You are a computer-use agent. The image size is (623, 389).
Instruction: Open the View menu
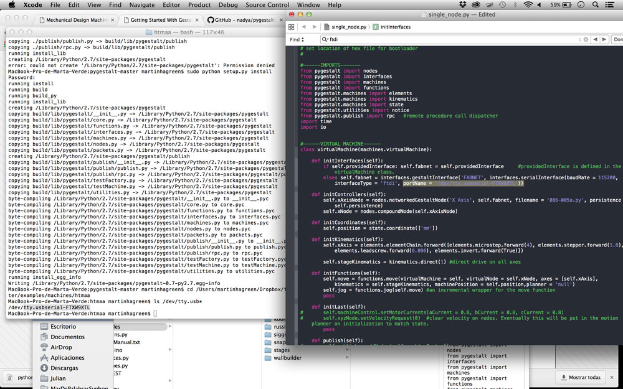click(x=94, y=5)
